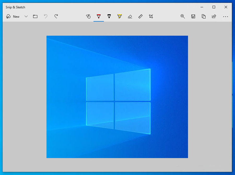Viewport: 235px width, 175px height.
Task: Enable Touch Writing tool
Action: point(88,16)
